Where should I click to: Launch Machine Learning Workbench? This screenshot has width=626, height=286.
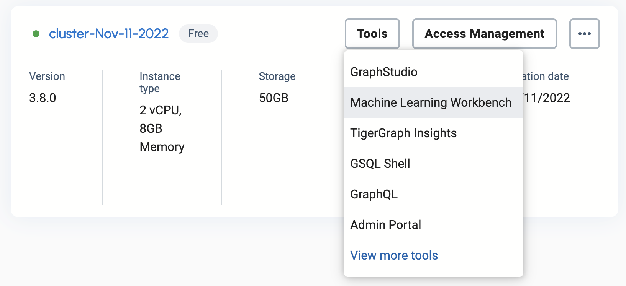(x=434, y=102)
